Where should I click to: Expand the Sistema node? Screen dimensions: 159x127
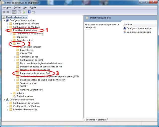(11, 93)
